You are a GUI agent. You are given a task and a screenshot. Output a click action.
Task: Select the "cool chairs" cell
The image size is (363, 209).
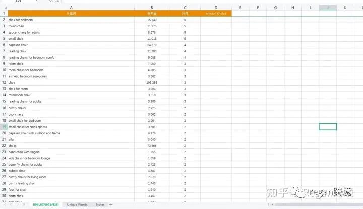click(71, 114)
